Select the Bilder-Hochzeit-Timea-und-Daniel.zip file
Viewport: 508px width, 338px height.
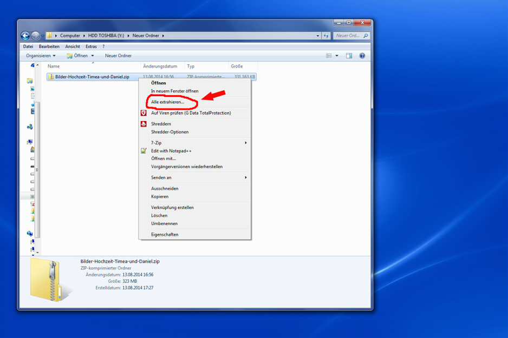(92, 77)
